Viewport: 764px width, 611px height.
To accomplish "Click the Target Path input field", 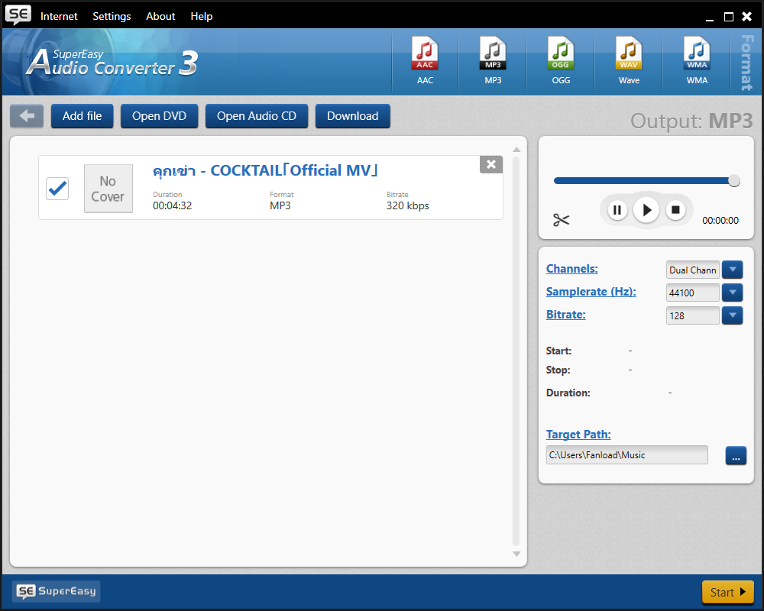I will 626,455.
